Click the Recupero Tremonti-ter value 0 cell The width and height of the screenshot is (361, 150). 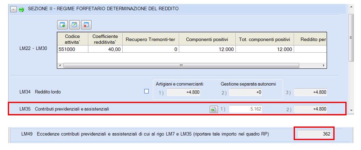(151, 49)
